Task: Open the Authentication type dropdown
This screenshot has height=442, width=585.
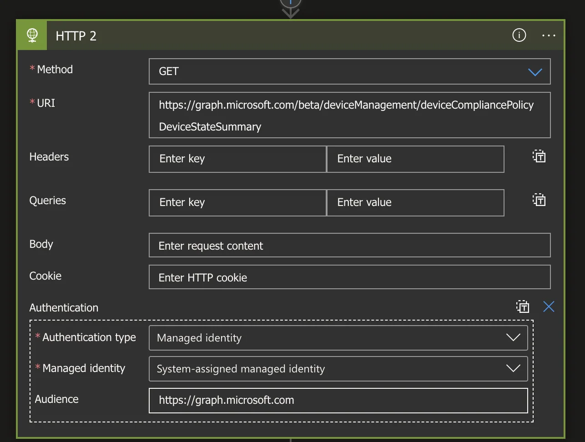Action: (338, 338)
